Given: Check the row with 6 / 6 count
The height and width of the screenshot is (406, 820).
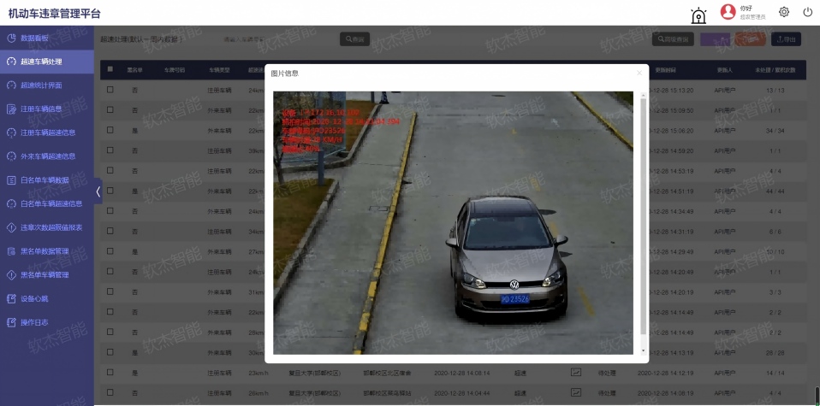Looking at the screenshot, I should [110, 231].
